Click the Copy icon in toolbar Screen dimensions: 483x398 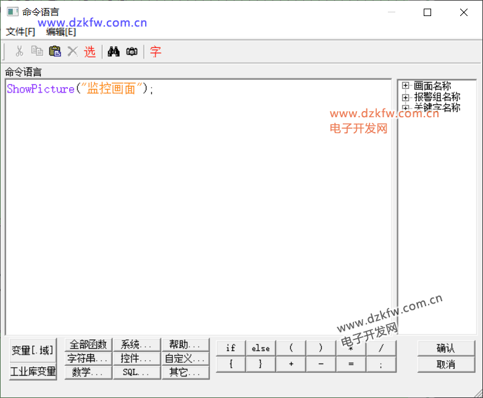(x=37, y=52)
